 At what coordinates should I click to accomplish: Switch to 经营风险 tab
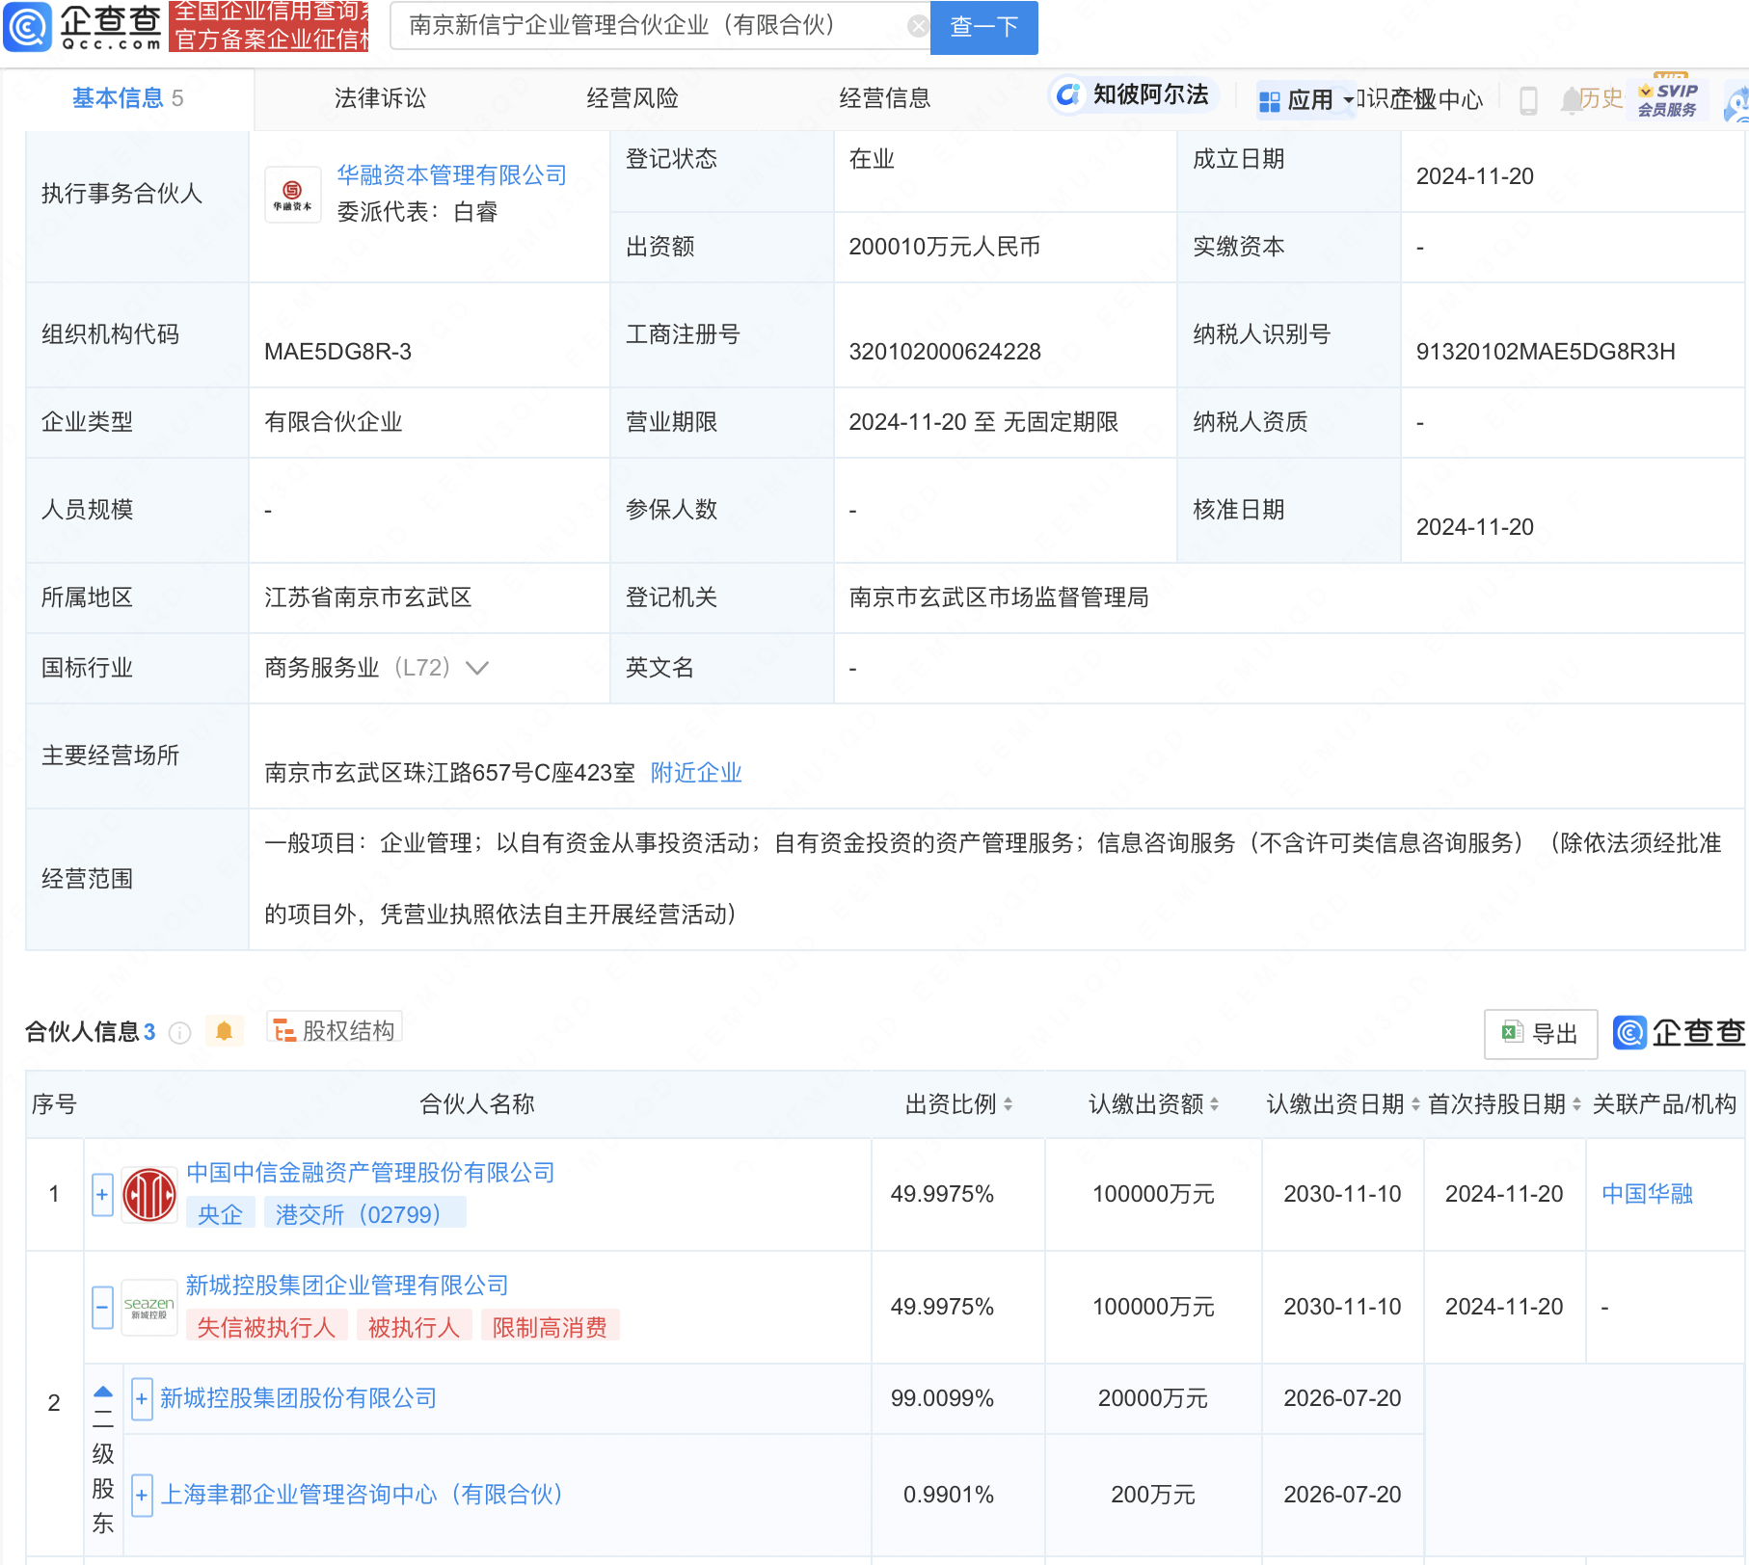click(x=632, y=98)
